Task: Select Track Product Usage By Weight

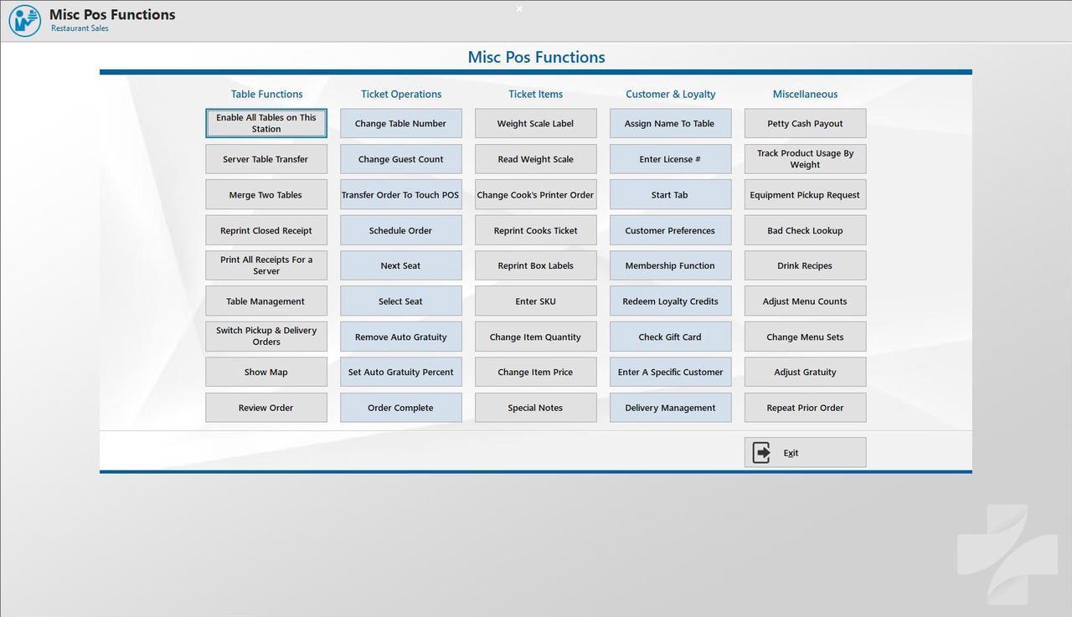Action: coord(806,159)
